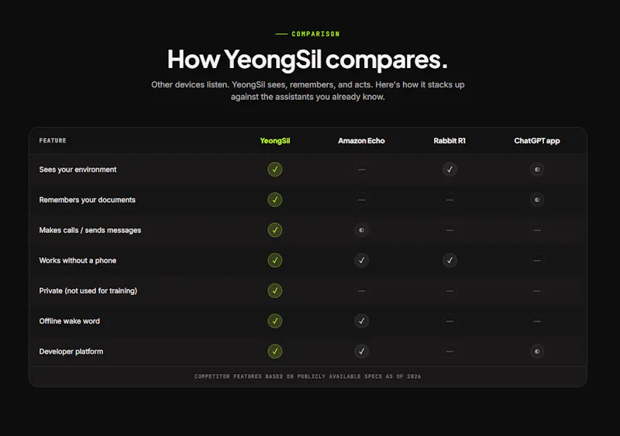Click YeongSil checkmark for Works without a phone
The width and height of the screenshot is (620, 436).
pos(275,260)
